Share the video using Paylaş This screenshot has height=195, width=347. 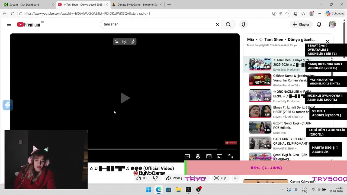pyautogui.click(x=174, y=178)
